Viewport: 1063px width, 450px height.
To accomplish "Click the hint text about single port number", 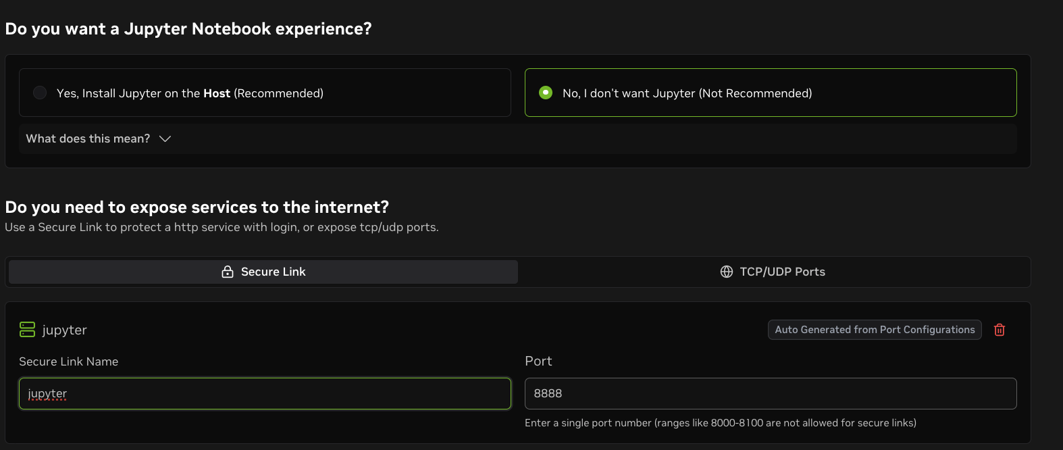I will [x=721, y=423].
